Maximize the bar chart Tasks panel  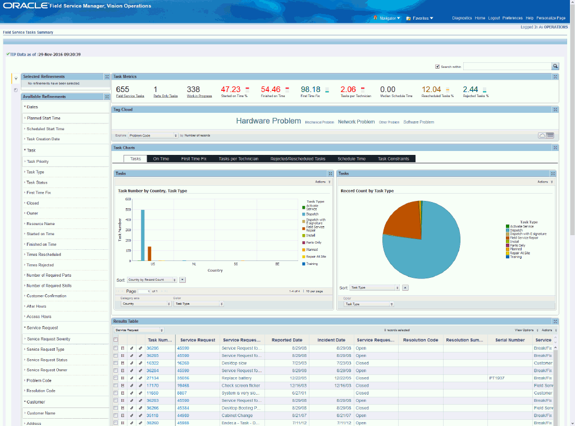330,174
